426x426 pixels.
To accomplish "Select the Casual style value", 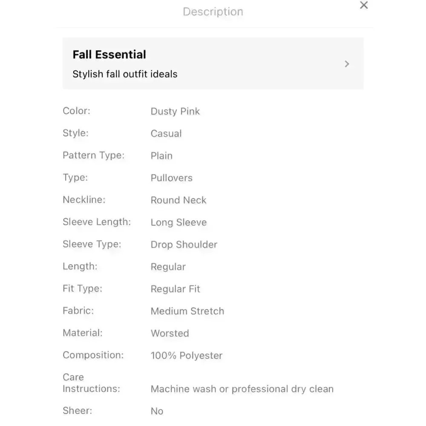I will 166,133.
